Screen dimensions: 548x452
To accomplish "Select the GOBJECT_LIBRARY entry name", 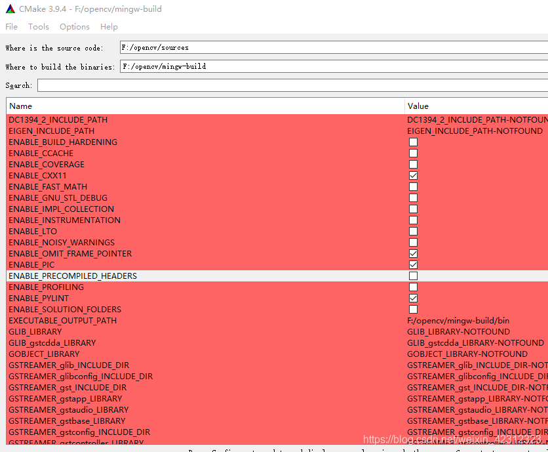I will (x=44, y=354).
